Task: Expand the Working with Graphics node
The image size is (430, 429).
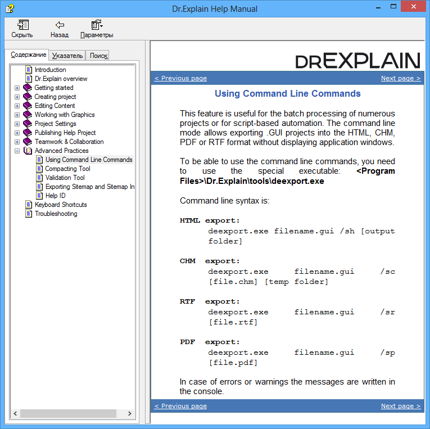Action: coord(17,115)
